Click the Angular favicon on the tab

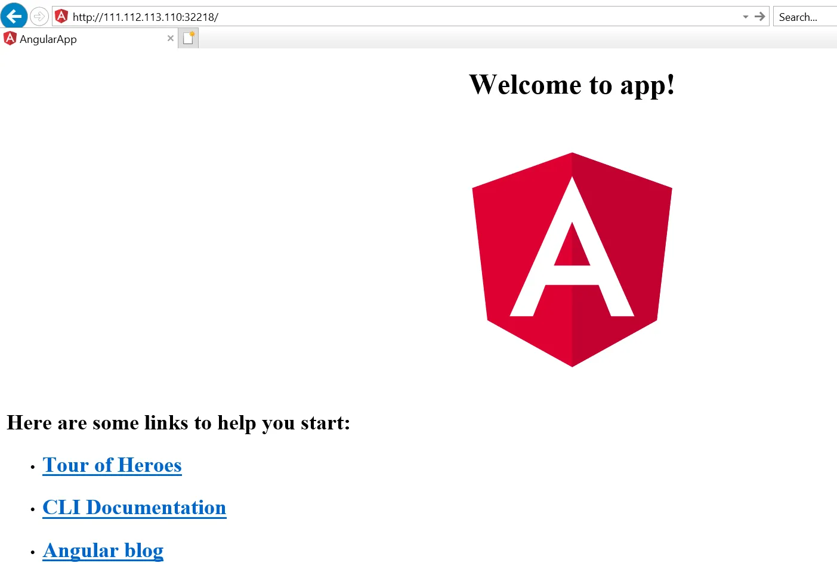tap(10, 39)
